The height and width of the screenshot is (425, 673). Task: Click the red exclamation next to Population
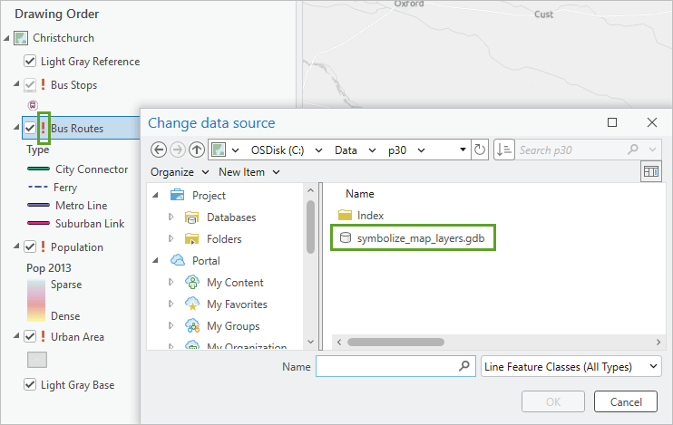[43, 246]
